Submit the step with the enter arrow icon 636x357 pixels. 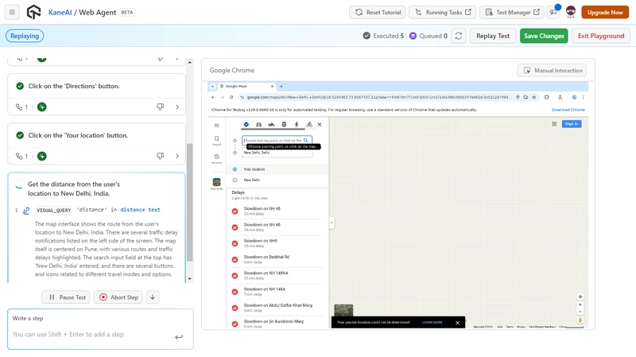(x=179, y=336)
